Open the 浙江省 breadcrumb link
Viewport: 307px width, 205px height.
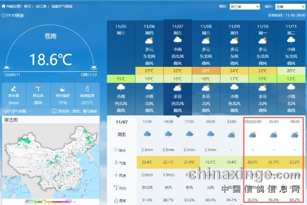point(41,6)
